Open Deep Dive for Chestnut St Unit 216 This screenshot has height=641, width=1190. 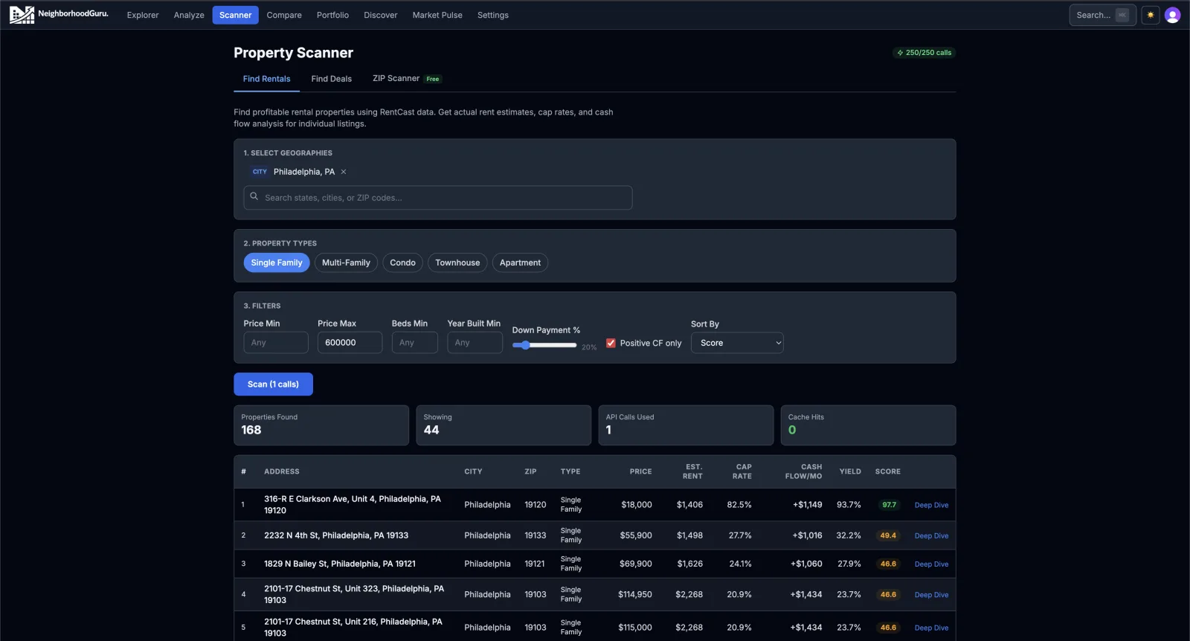pyautogui.click(x=931, y=628)
